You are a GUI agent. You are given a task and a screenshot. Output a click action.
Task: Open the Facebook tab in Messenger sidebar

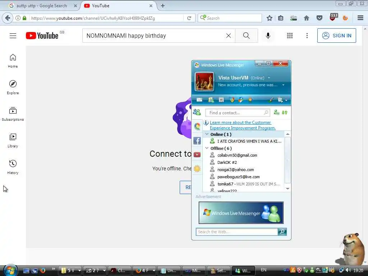(x=197, y=141)
